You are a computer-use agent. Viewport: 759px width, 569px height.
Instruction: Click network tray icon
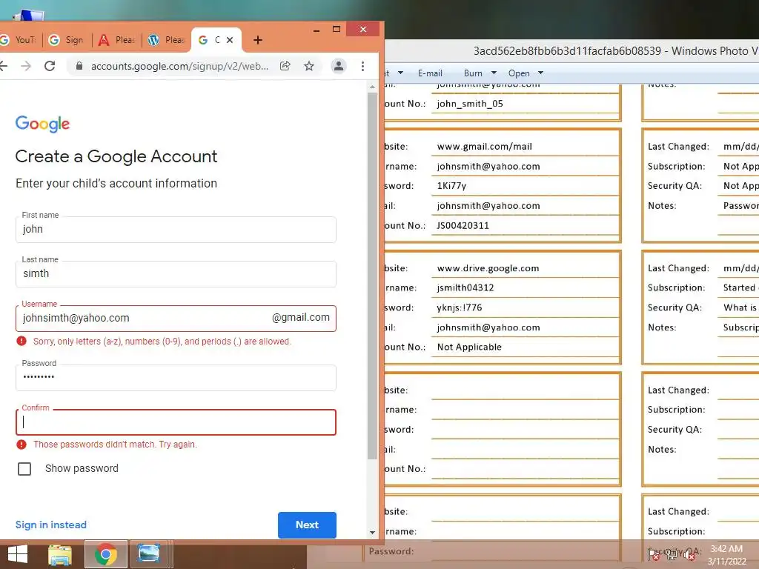pos(672,555)
